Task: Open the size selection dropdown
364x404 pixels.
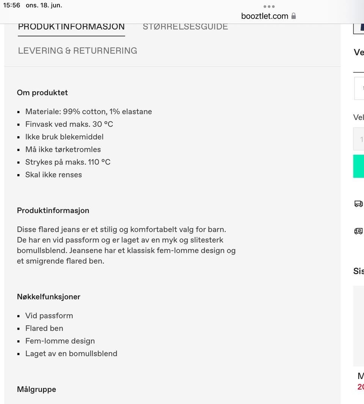Action: point(361,88)
